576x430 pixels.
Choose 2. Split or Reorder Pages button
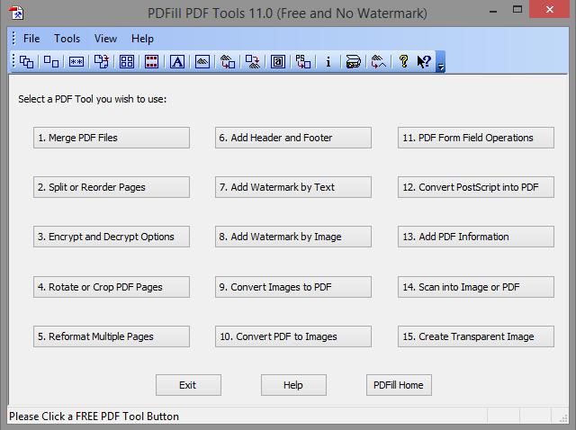pyautogui.click(x=112, y=187)
